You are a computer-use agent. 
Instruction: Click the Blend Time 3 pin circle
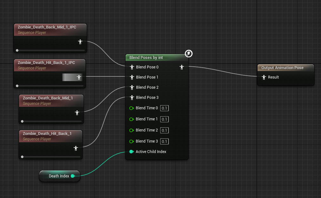click(x=131, y=141)
